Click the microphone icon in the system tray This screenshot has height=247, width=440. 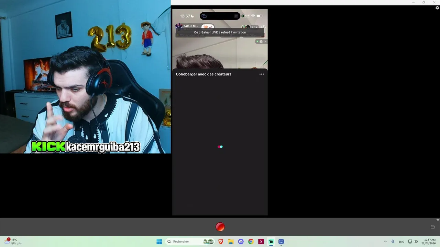click(x=393, y=242)
